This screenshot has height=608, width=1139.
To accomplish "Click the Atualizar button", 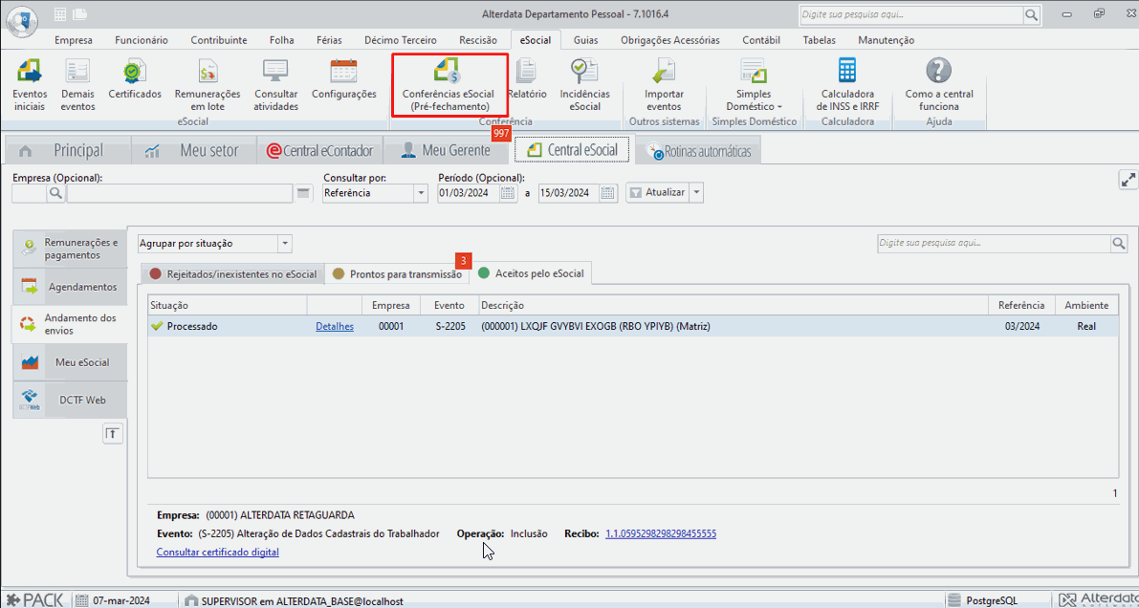I will 657,193.
